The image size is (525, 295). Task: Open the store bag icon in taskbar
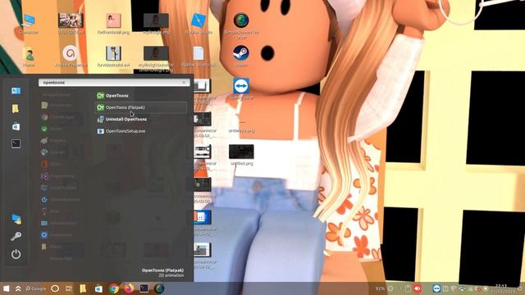point(98,288)
